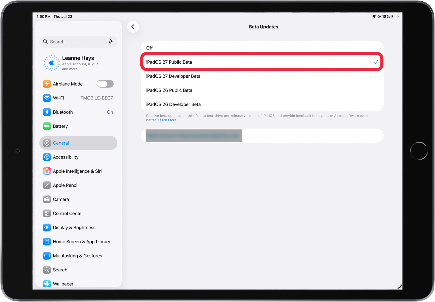This screenshot has width=435, height=302.
Task: Tap Leanne Hays account name
Action: coord(78,58)
